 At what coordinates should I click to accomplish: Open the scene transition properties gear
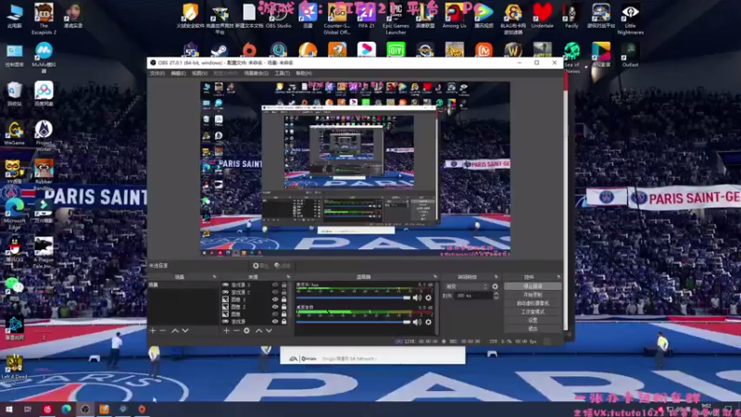[x=495, y=286]
